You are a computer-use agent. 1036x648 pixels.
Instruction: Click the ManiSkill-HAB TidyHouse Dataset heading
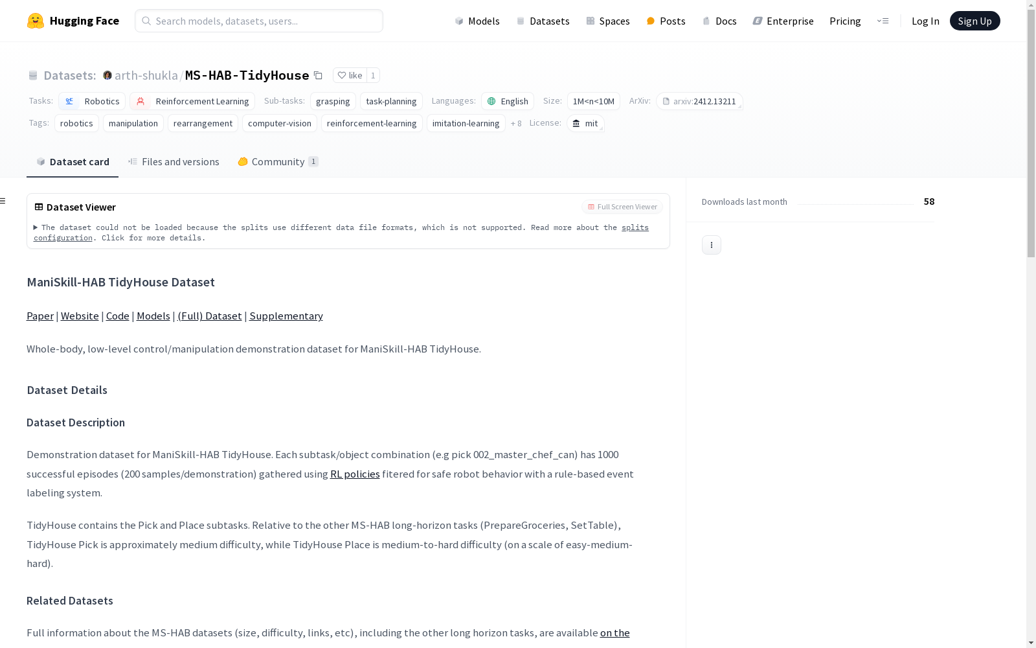(120, 282)
